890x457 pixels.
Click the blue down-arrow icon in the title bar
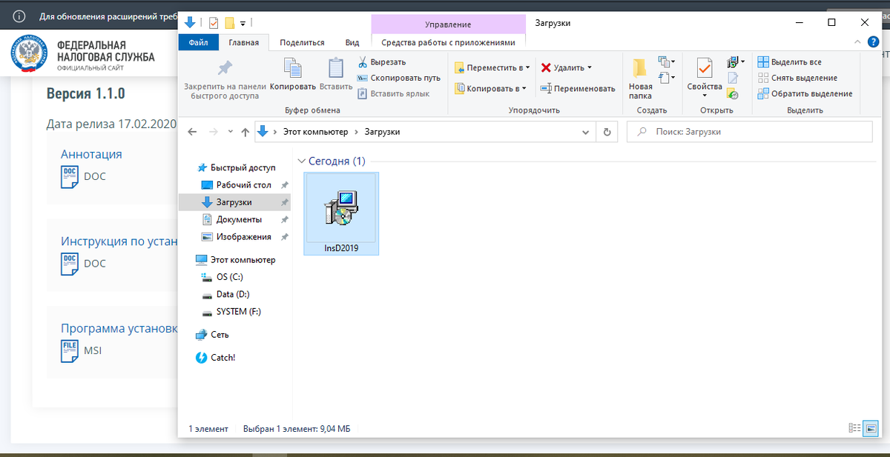pyautogui.click(x=190, y=22)
